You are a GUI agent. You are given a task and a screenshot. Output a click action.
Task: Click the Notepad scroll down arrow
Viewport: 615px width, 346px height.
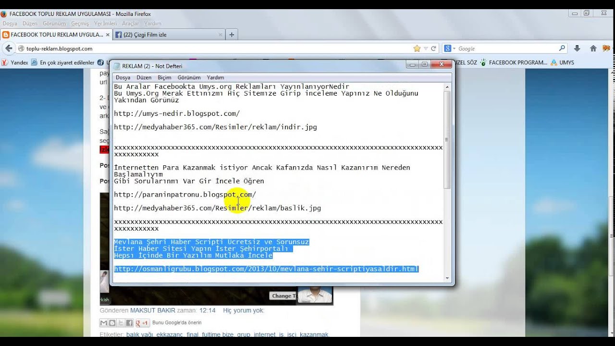coord(447,278)
